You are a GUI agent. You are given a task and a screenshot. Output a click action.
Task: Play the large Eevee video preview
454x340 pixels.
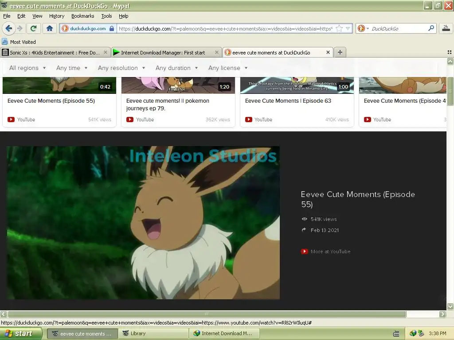pyautogui.click(x=143, y=223)
